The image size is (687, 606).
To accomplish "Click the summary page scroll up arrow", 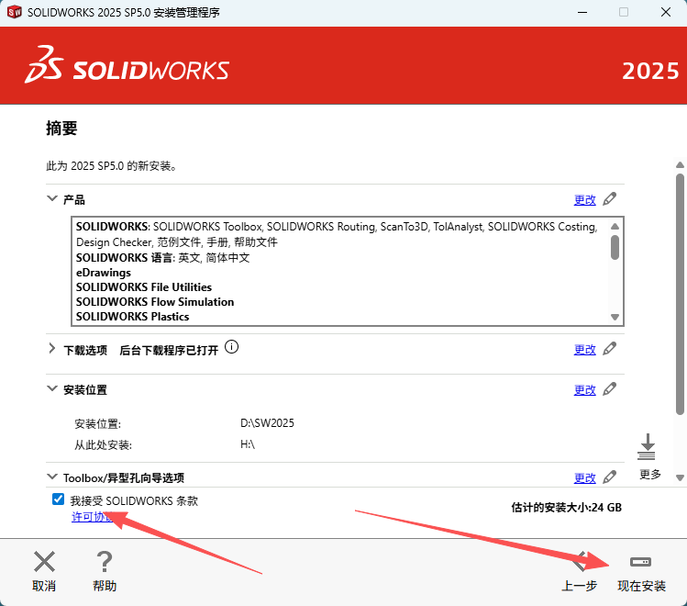I will (680, 165).
